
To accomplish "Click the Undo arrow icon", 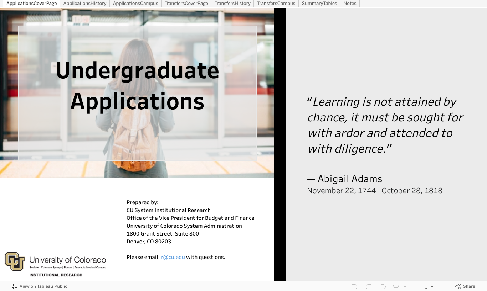I will [354, 286].
